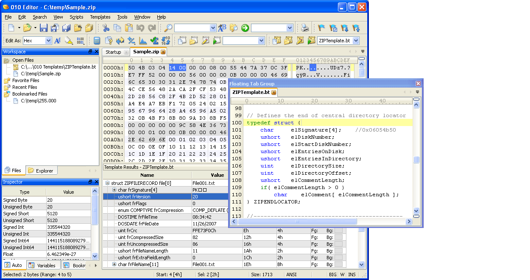Open the Goto address combo box dropdown
This screenshot has width=530, height=280.
[x=290, y=28]
